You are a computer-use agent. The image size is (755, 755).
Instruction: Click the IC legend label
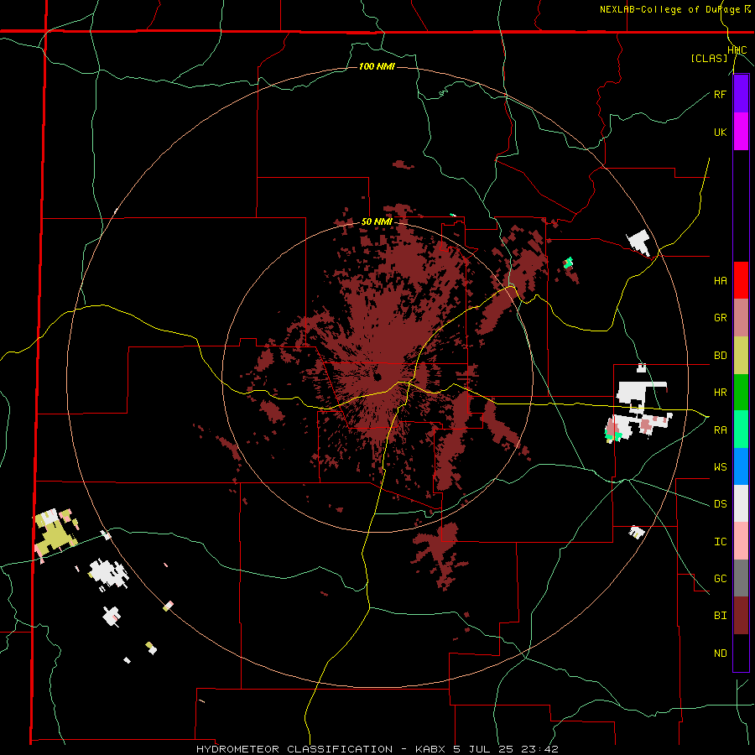[720, 541]
